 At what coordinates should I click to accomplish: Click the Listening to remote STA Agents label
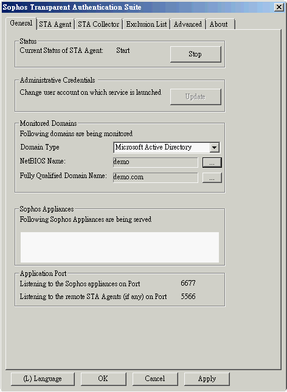click(93, 297)
